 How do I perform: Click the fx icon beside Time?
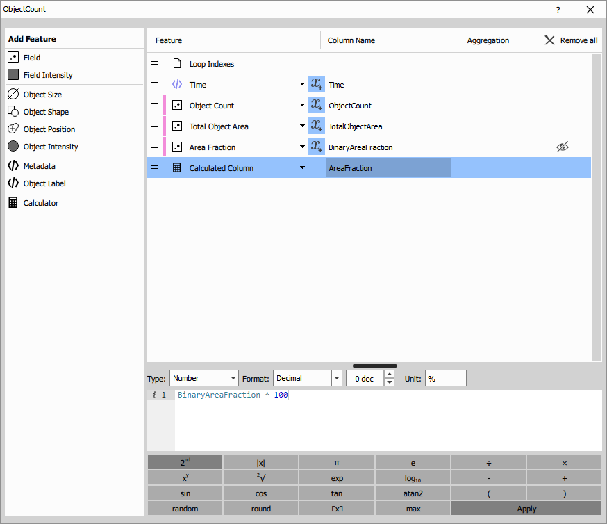[x=317, y=84]
